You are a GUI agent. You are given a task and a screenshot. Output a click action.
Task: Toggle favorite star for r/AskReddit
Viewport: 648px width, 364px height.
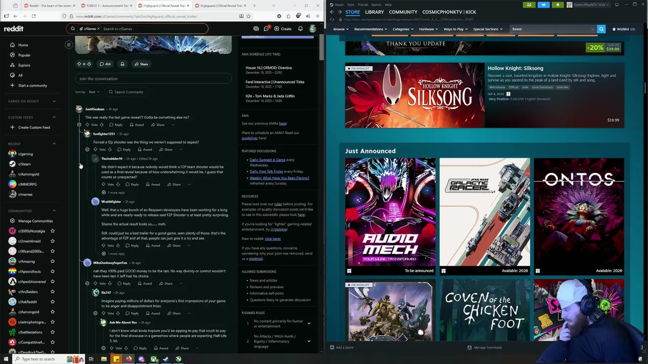(52, 302)
